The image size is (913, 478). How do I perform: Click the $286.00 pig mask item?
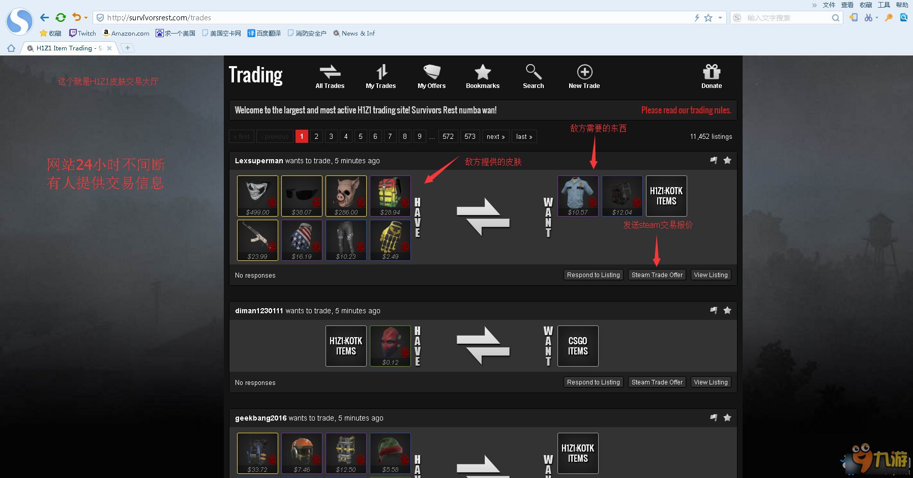click(346, 196)
